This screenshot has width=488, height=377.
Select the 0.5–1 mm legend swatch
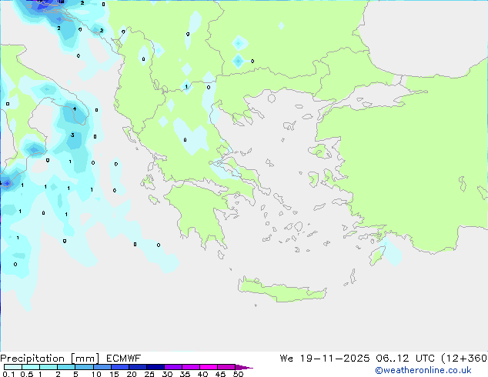point(31,367)
